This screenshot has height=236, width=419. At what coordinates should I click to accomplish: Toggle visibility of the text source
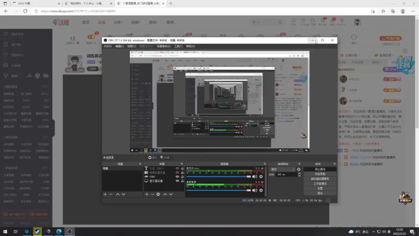coord(177,168)
